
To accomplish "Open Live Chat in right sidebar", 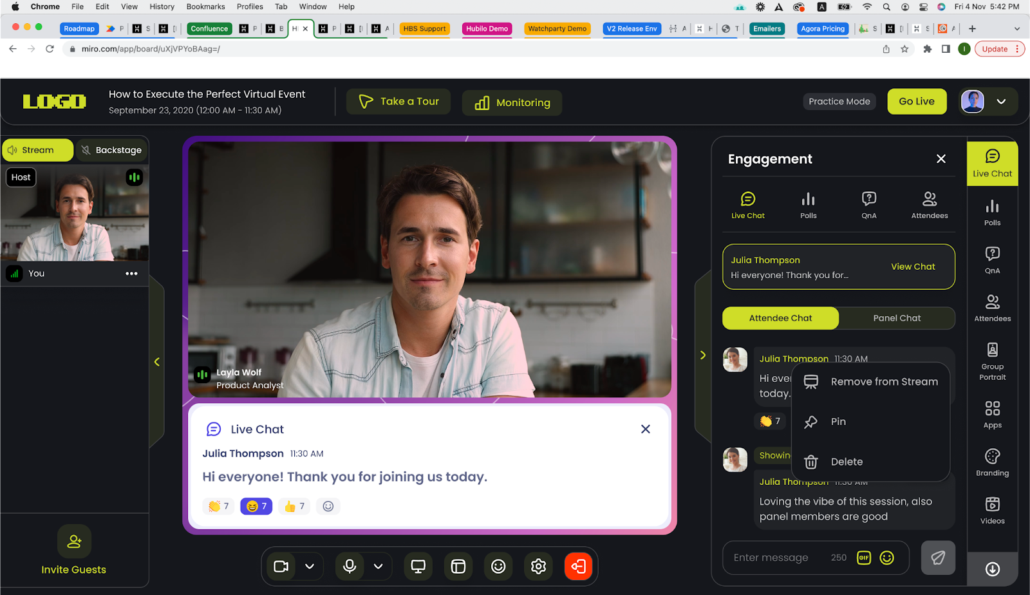I will point(992,164).
